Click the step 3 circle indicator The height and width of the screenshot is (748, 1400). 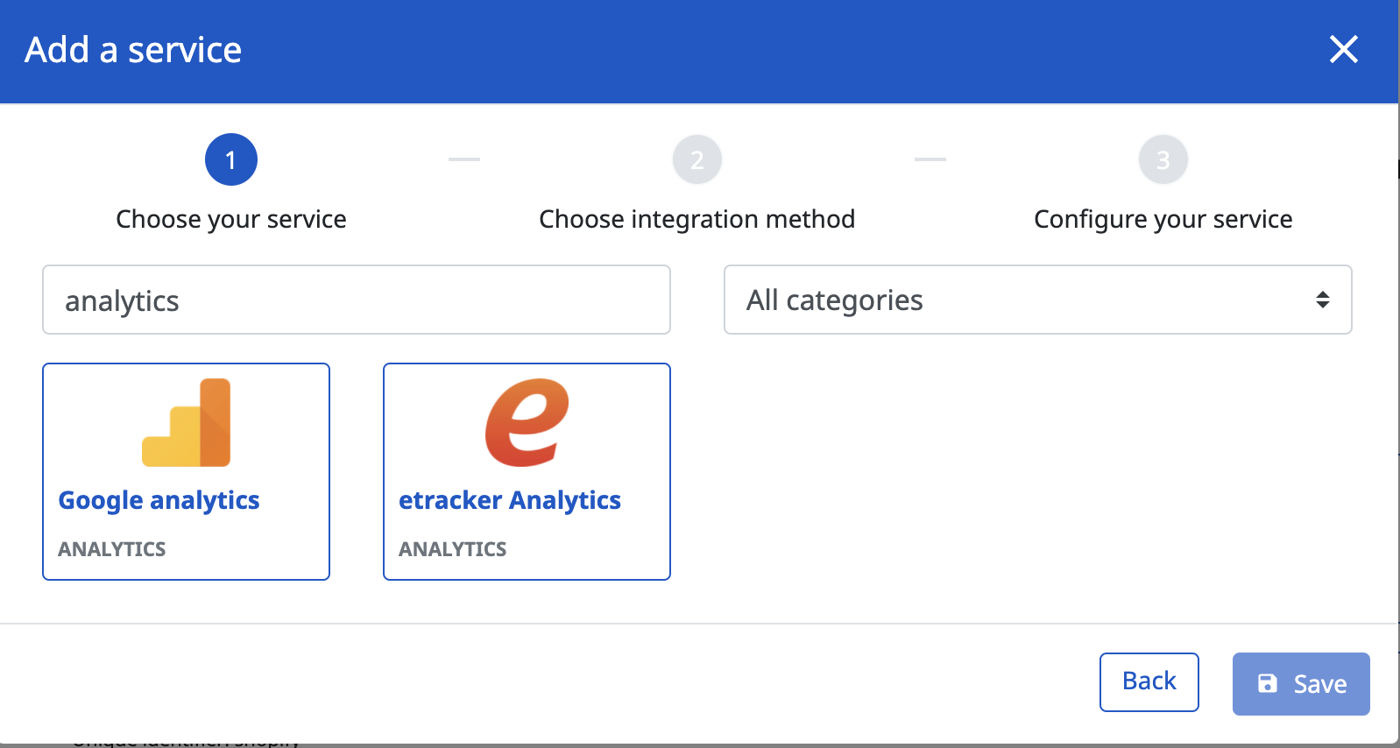tap(1163, 159)
